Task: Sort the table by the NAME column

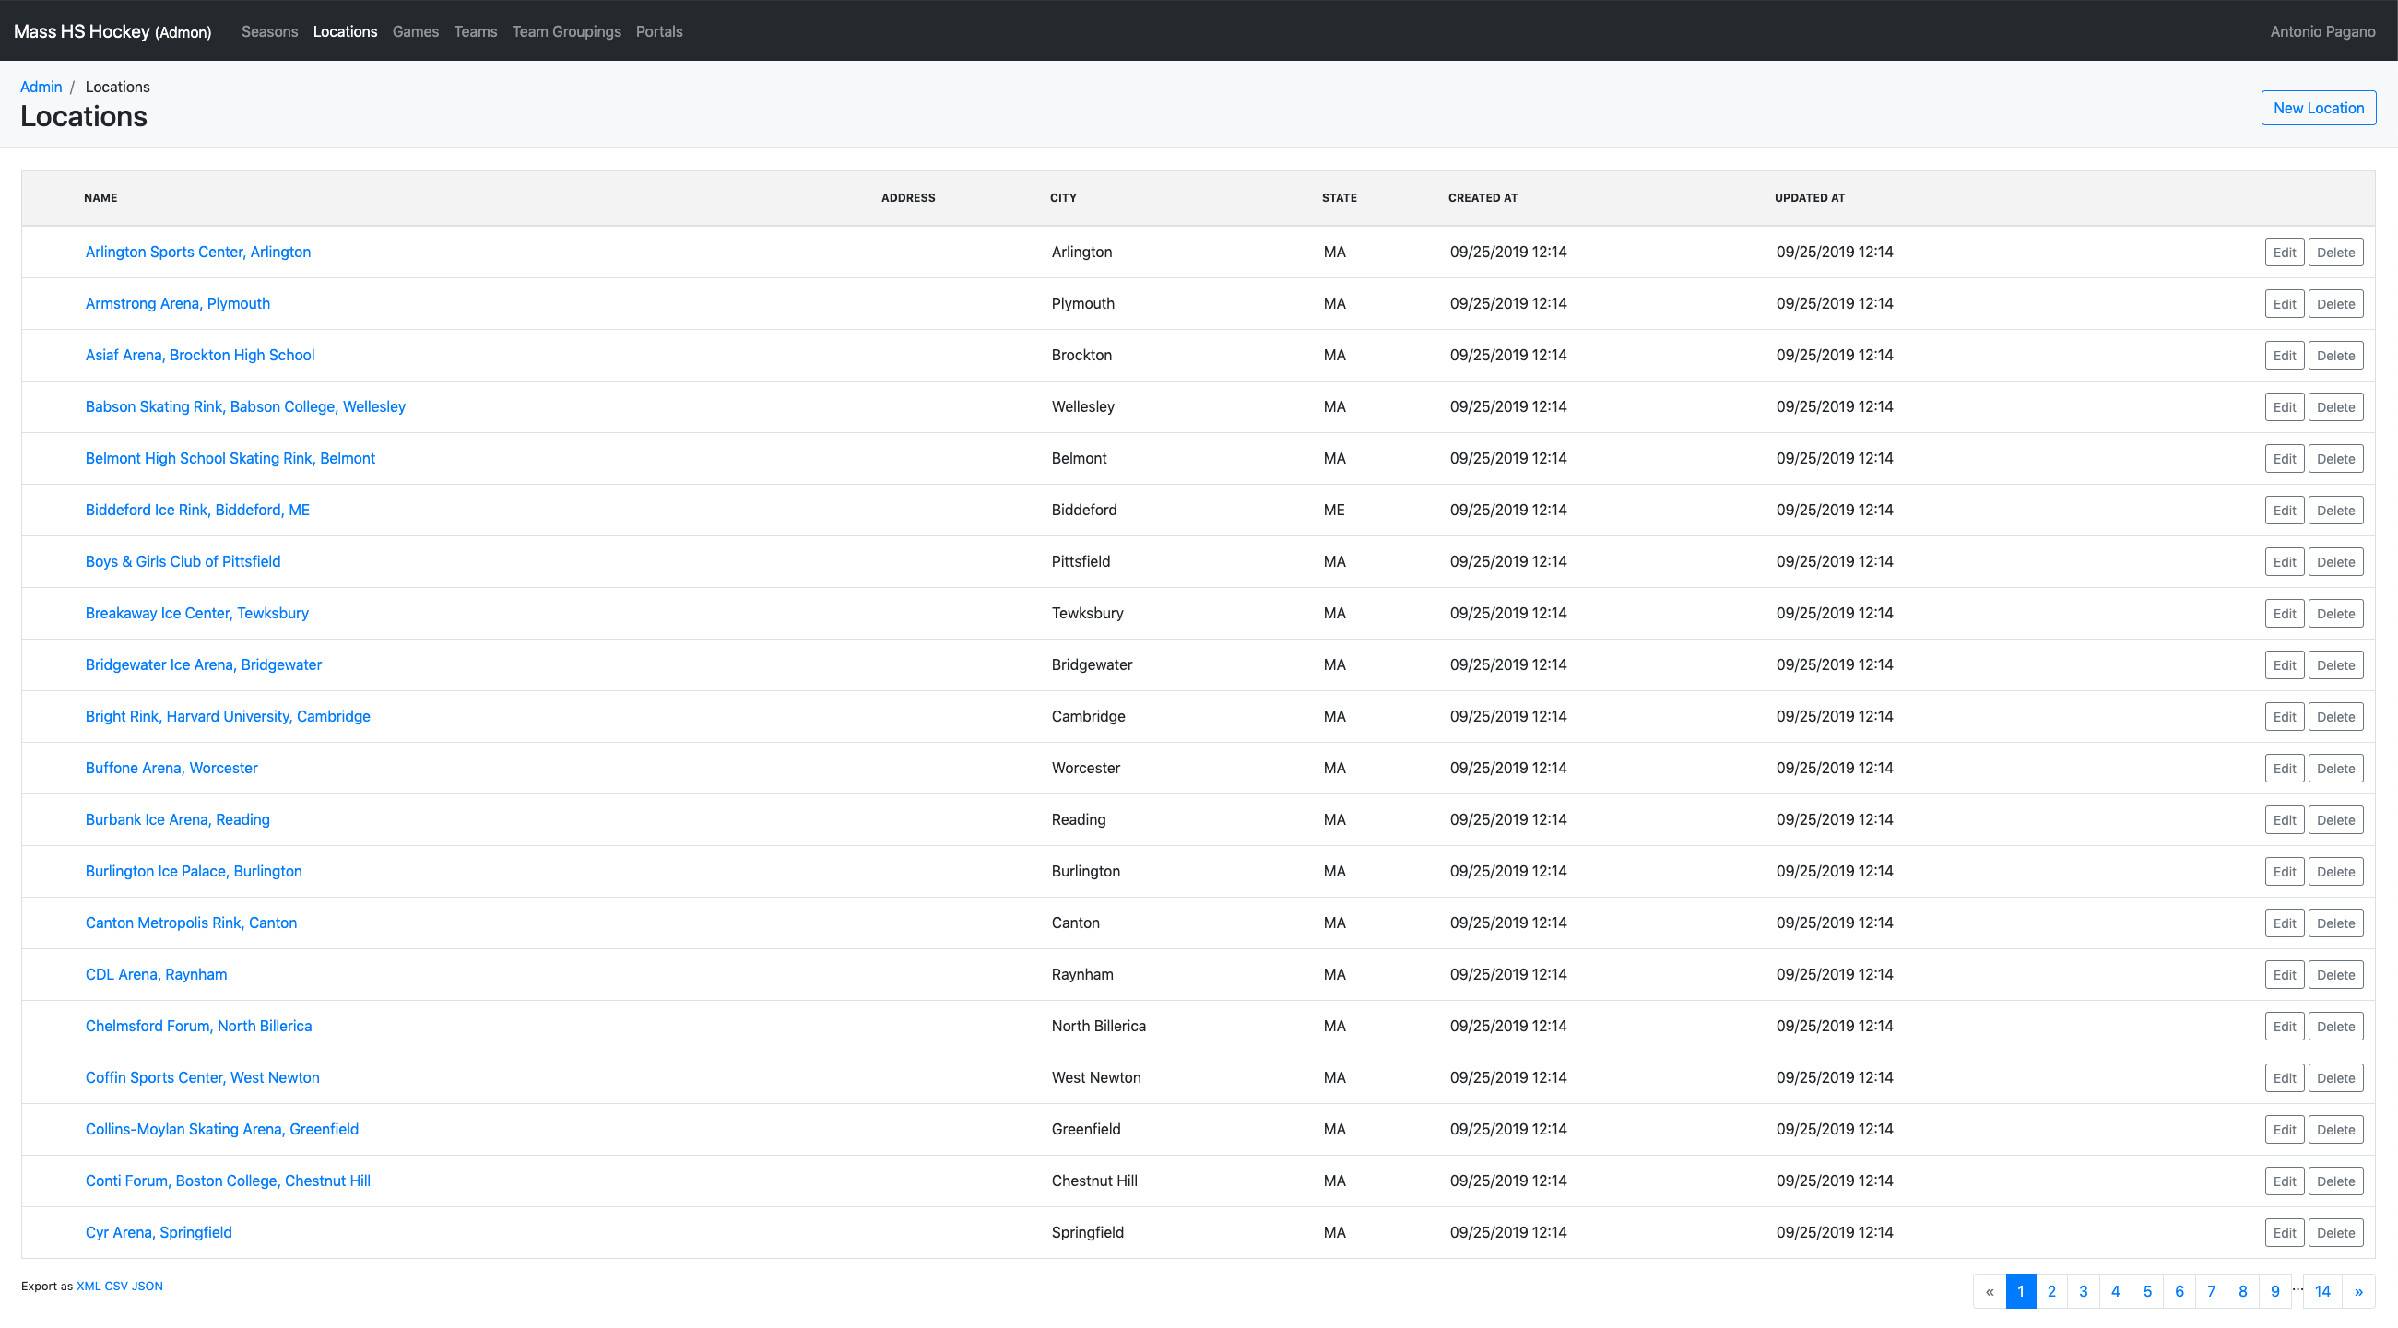Action: (x=100, y=197)
